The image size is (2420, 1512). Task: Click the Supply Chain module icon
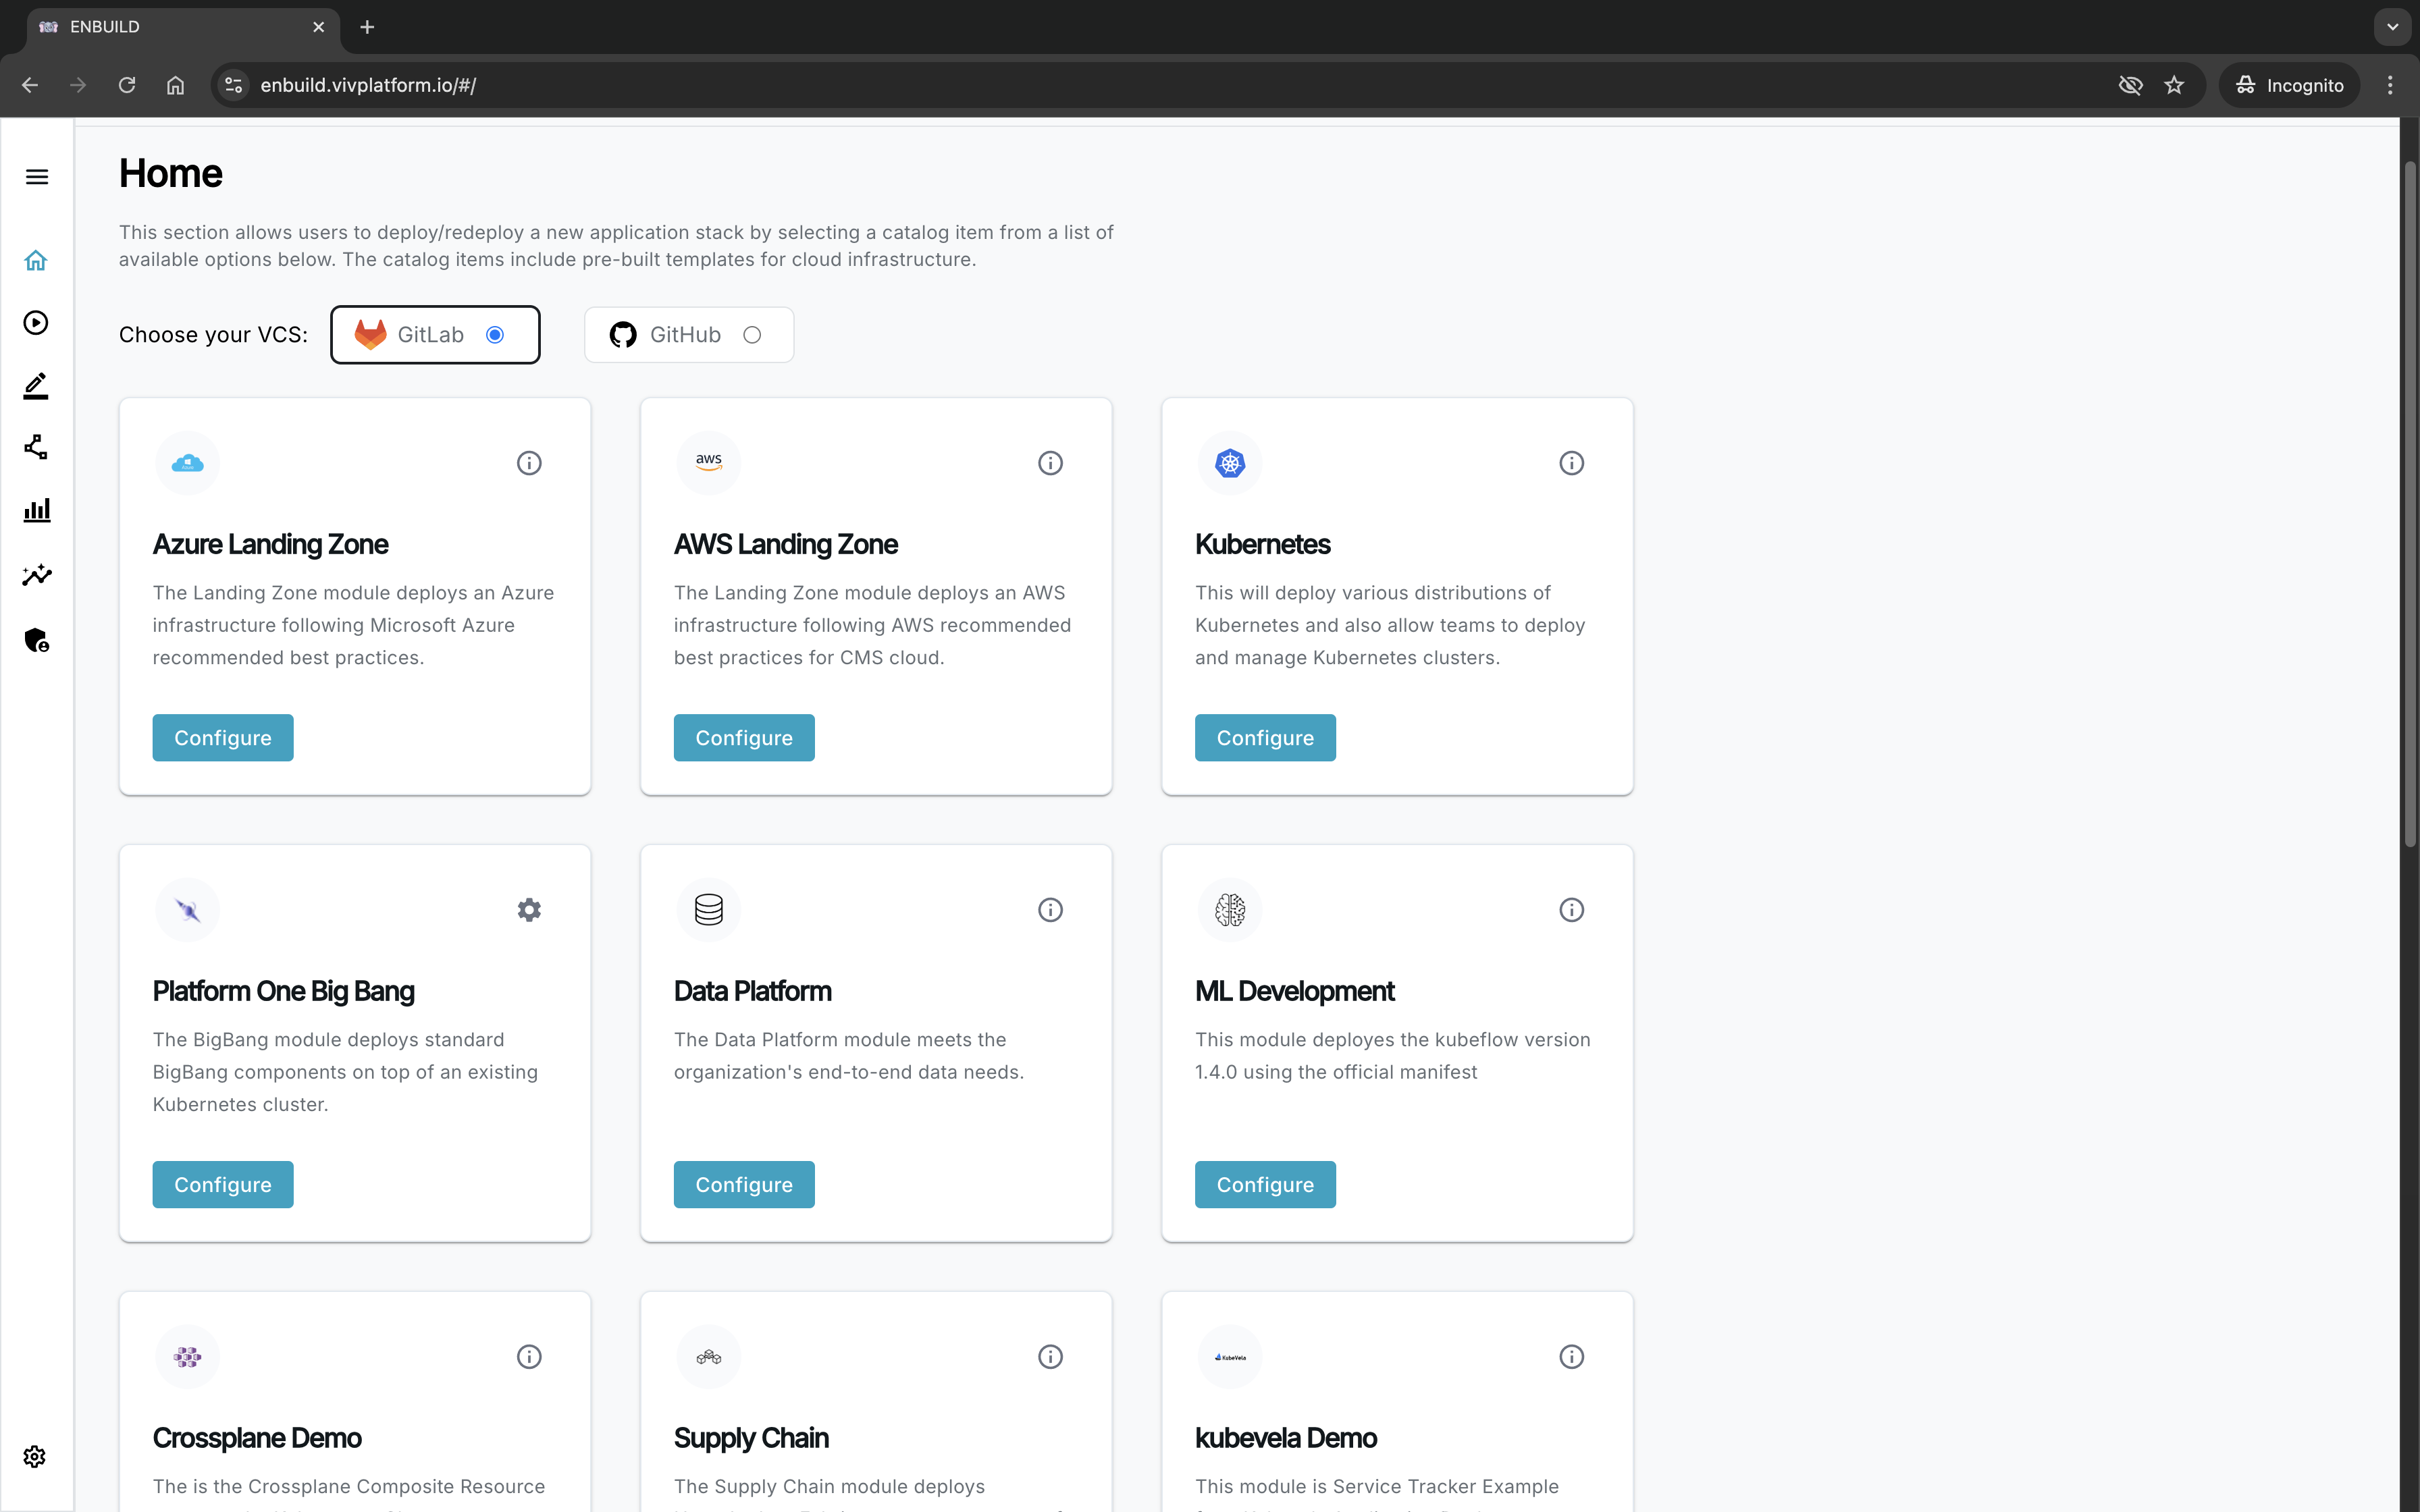click(708, 1355)
